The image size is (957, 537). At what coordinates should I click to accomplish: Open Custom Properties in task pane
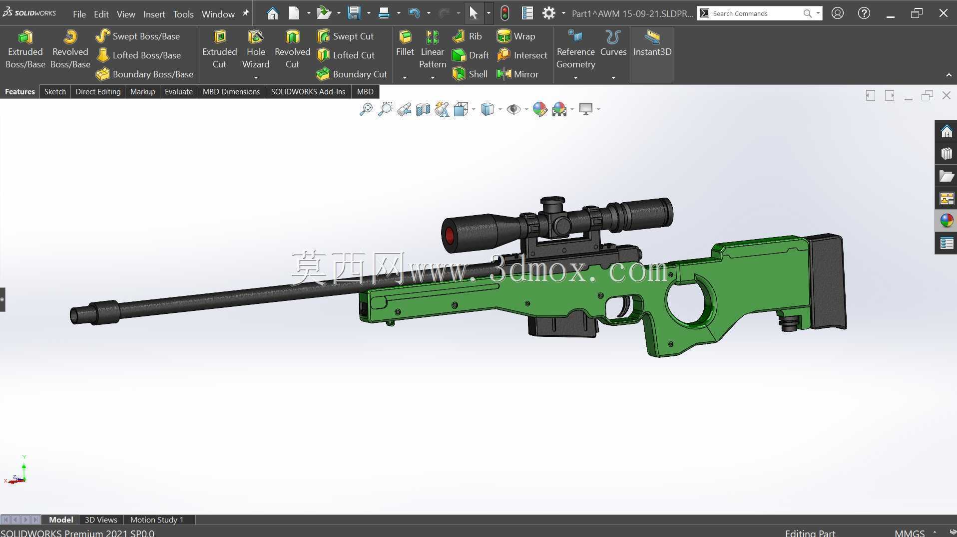(946, 243)
